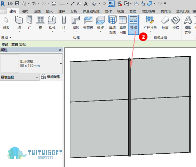Viewport: 196px width, 167px height.
Task: Click the Section tool icon
Action: tap(104, 4)
